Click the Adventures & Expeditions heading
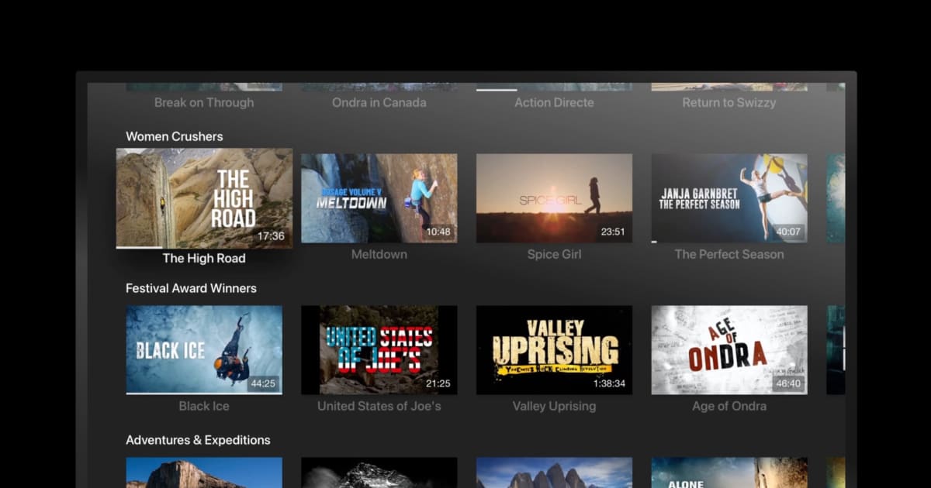 click(198, 439)
